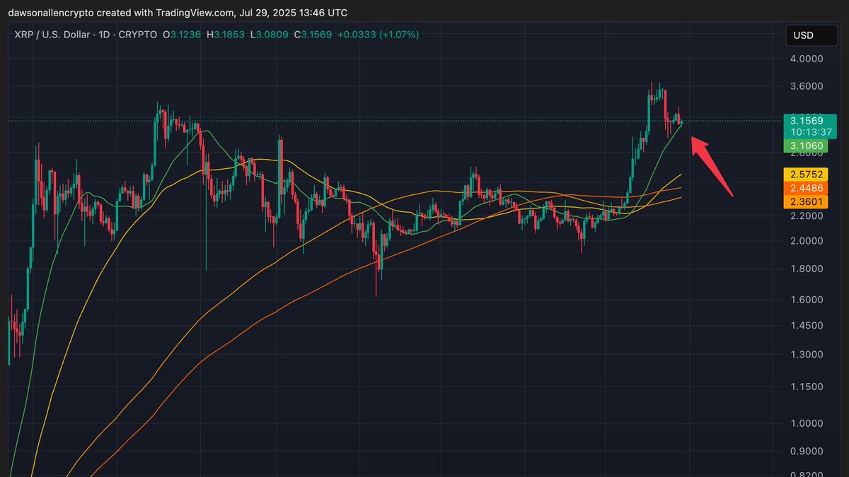The image size is (849, 477).
Task: Click the dawsonallencrypto TradingView attribution header
Action: [178, 13]
